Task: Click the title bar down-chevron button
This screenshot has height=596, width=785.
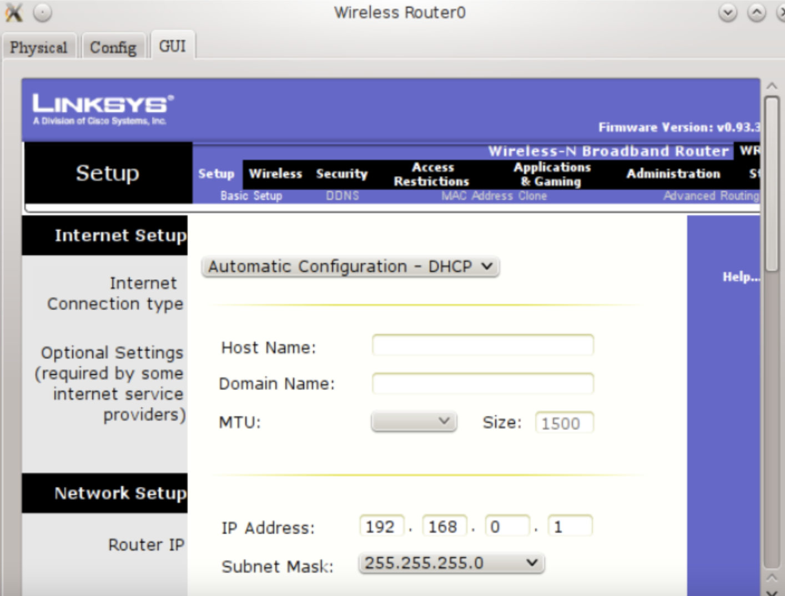Action: click(728, 12)
